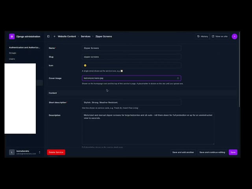Click Delete Service button
The height and width of the screenshot is (189, 252).
point(56,152)
